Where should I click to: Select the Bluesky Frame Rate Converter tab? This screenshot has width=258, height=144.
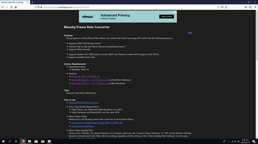15,2
